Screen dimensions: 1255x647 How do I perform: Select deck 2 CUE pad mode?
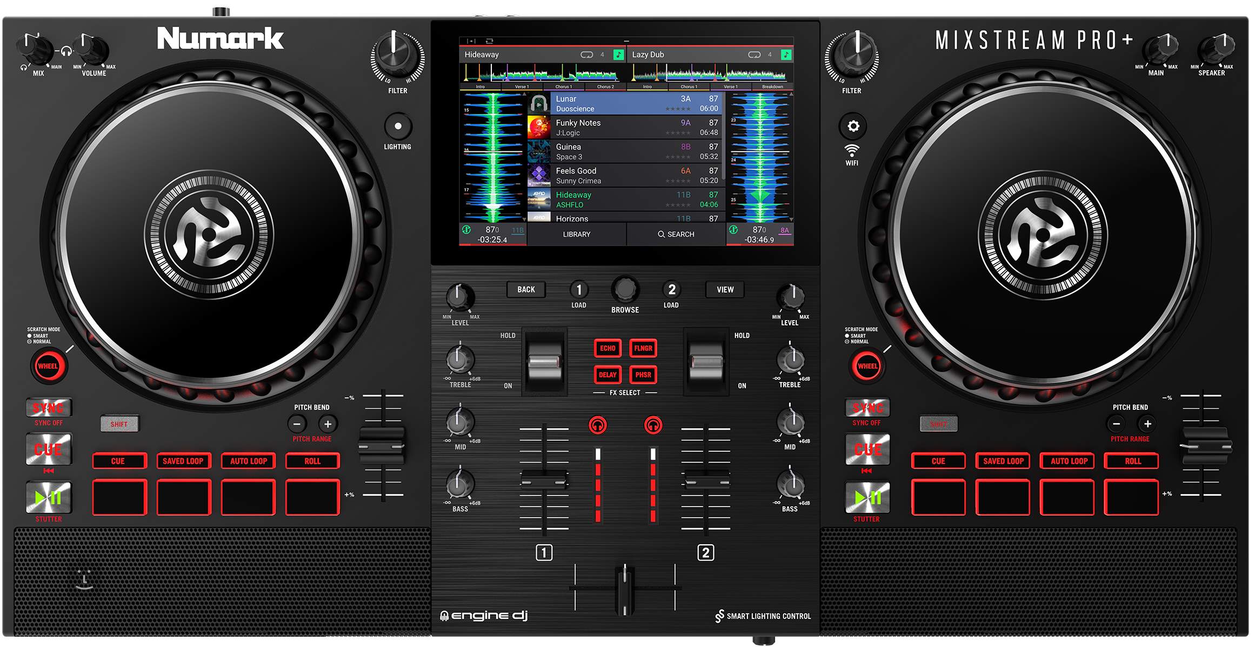click(x=938, y=461)
